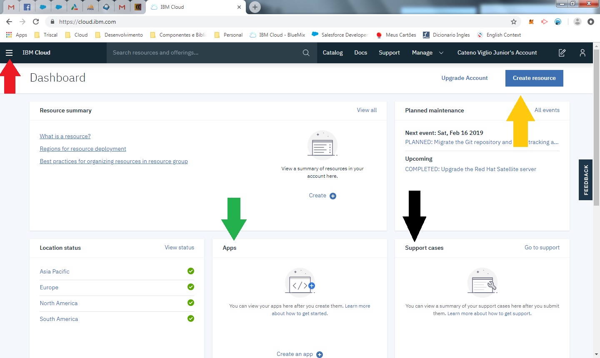Click the Create an app link

click(295, 354)
